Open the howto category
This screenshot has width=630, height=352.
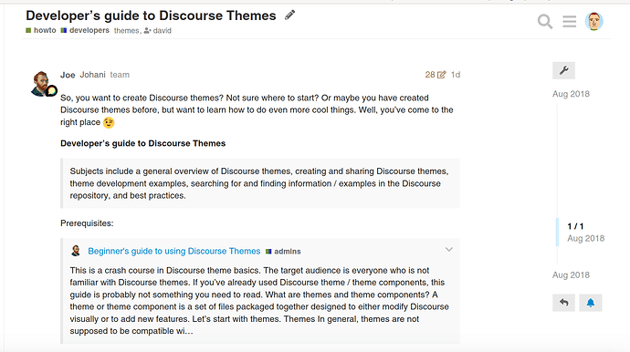41,30
